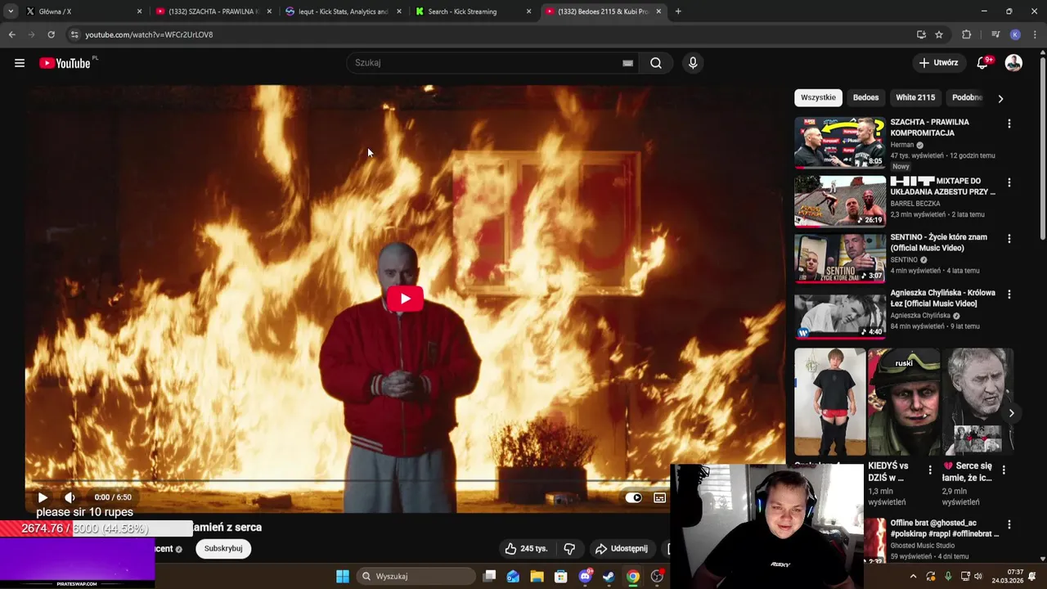Reload the page
This screenshot has height=589, width=1047.
pyautogui.click(x=51, y=34)
